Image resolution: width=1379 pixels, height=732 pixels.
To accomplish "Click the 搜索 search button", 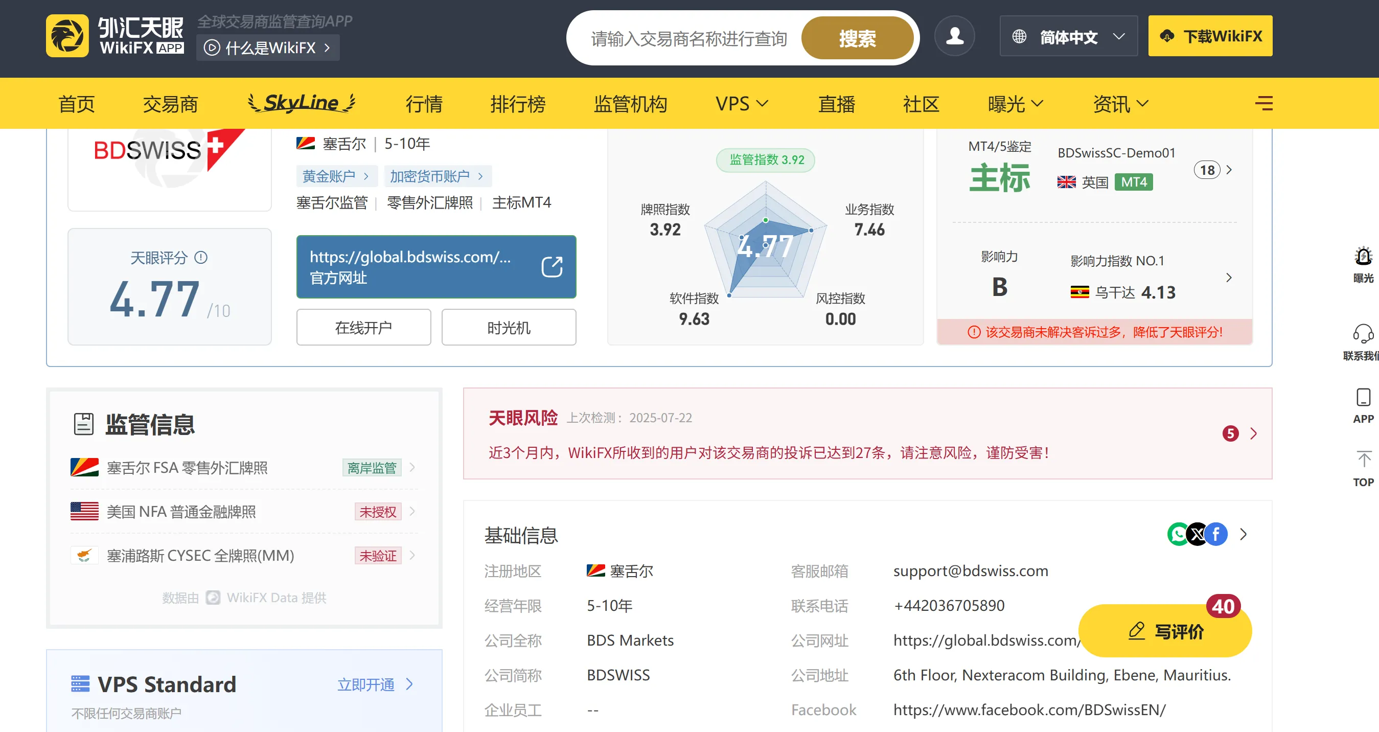I will click(857, 38).
